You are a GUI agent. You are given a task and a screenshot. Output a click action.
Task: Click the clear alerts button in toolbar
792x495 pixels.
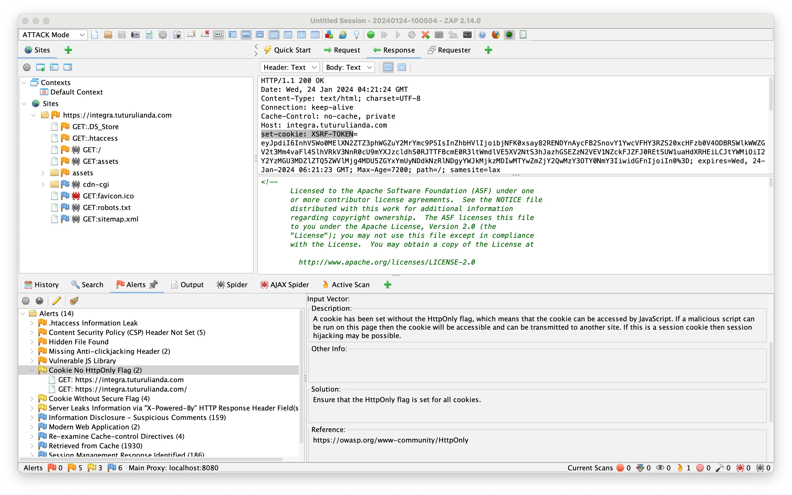tap(72, 301)
